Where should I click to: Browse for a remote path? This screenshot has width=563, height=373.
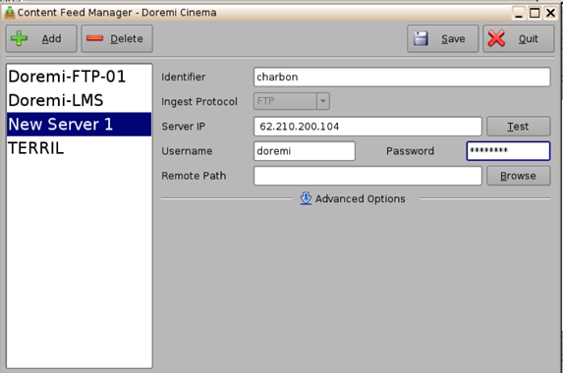click(518, 176)
